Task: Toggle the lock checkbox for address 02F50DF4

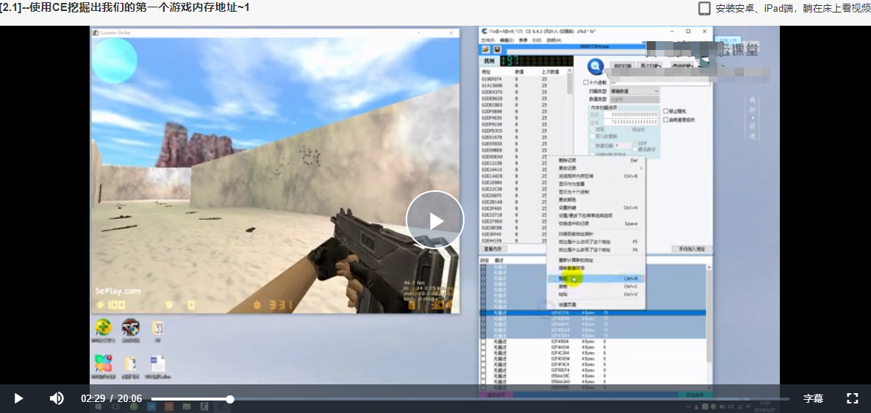Action: [483, 370]
